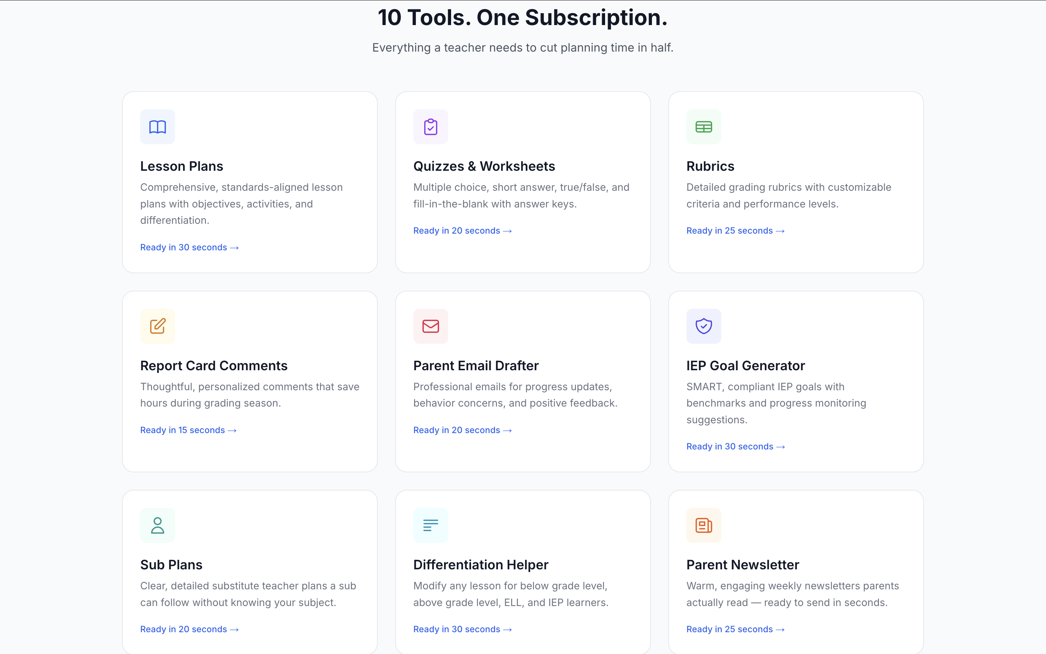Open Rubrics via Ready in 25 seconds link
The height and width of the screenshot is (654, 1046).
(x=735, y=231)
